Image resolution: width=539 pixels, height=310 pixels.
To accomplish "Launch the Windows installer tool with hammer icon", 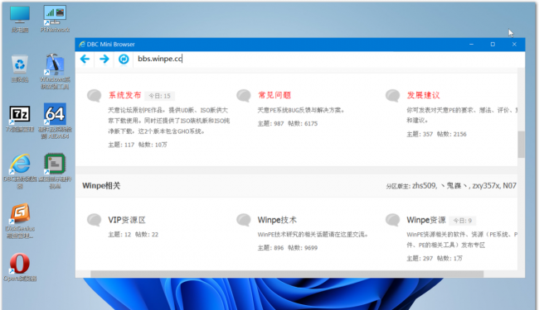I will (x=55, y=71).
